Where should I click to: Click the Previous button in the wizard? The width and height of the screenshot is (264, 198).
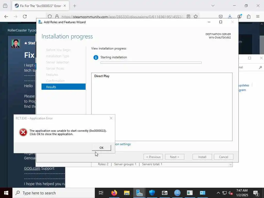tap(153, 157)
